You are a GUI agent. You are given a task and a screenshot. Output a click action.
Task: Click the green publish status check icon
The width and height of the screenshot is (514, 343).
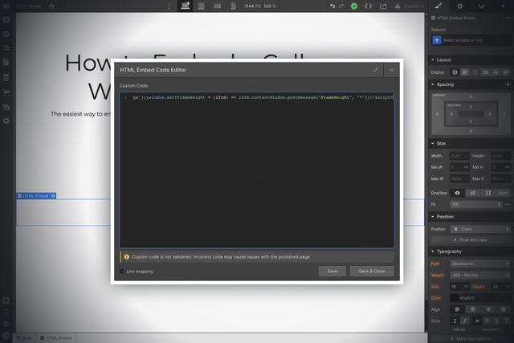tap(354, 6)
